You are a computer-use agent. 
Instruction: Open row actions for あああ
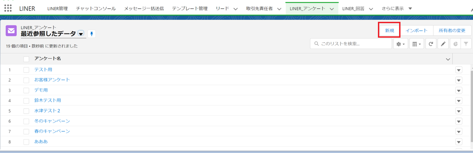pos(459,142)
